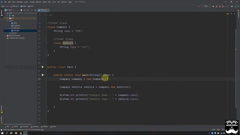Image resolution: width=240 pixels, height=135 pixels.
Task: Click the Debug bug icon in toolbar
Action: (x=217, y=6)
